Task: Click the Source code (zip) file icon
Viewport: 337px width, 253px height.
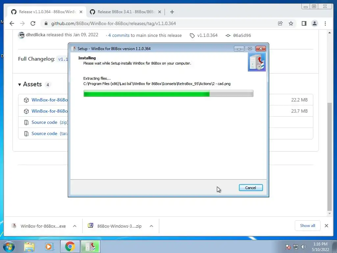Action: click(26, 123)
